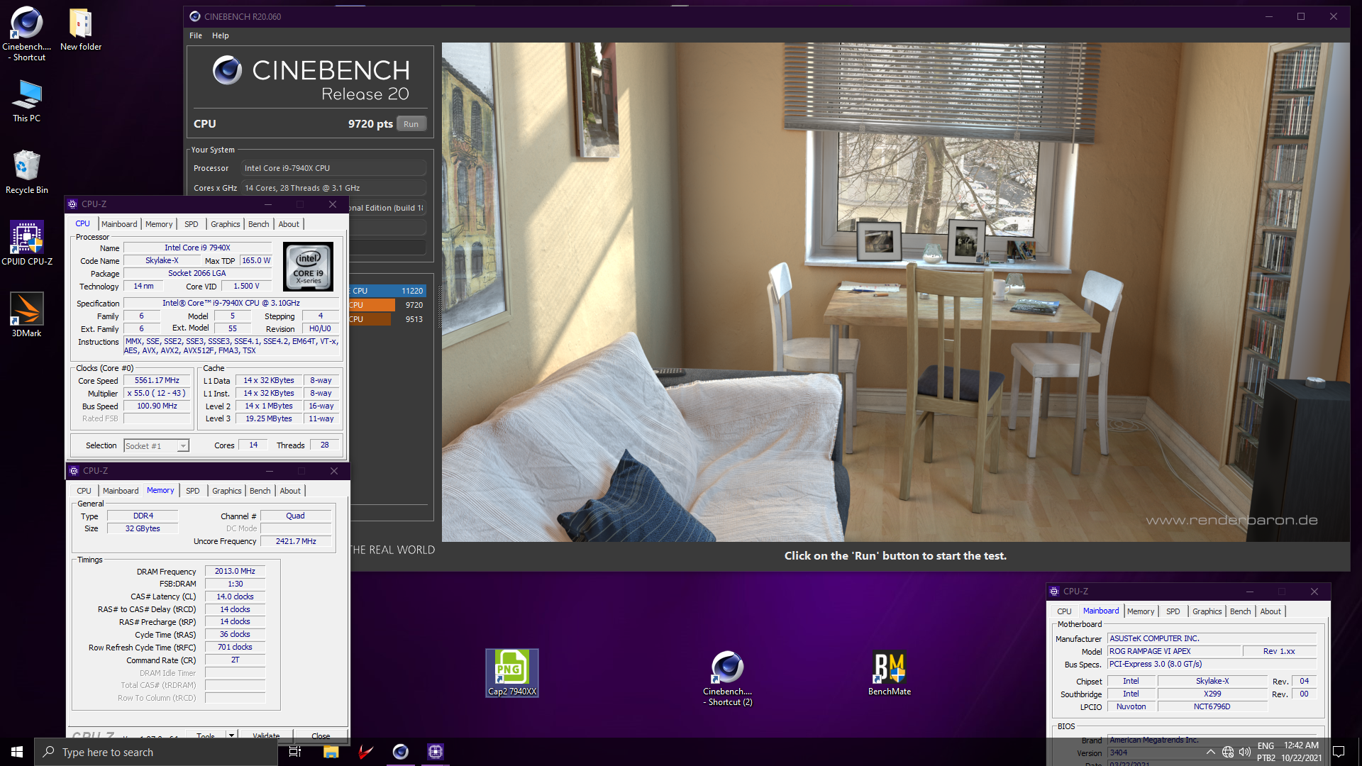The height and width of the screenshot is (766, 1362).
Task: Open Graphics tab in CPU-Z CPU window
Action: [x=226, y=224]
